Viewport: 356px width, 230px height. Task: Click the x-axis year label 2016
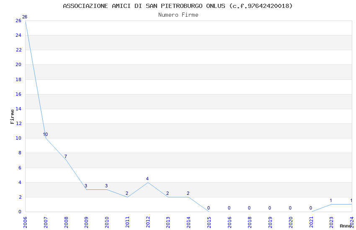[x=230, y=222]
